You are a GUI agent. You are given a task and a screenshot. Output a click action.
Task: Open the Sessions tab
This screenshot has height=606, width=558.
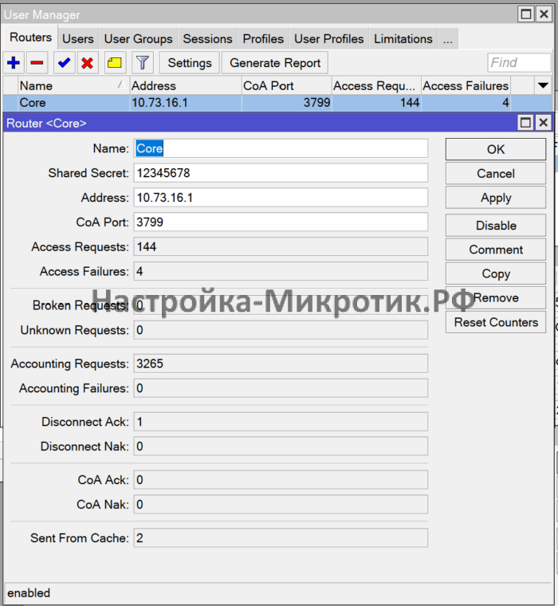207,38
